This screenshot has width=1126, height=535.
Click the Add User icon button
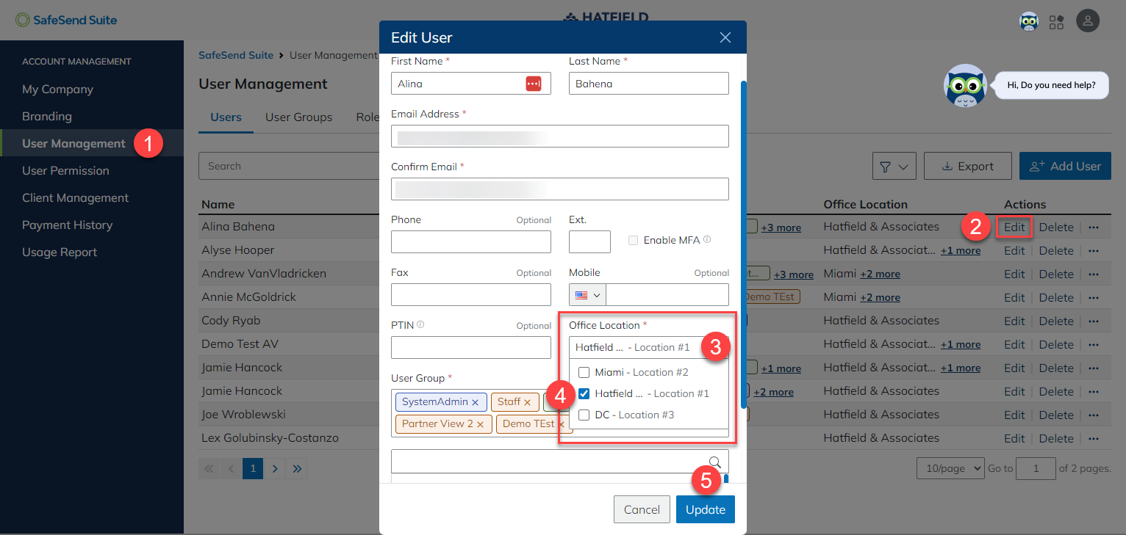point(1036,166)
